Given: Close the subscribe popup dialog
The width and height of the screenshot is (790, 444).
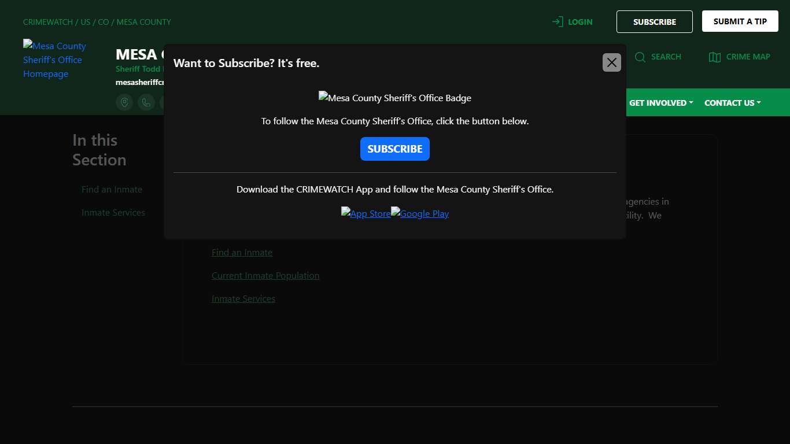Looking at the screenshot, I should (x=611, y=62).
